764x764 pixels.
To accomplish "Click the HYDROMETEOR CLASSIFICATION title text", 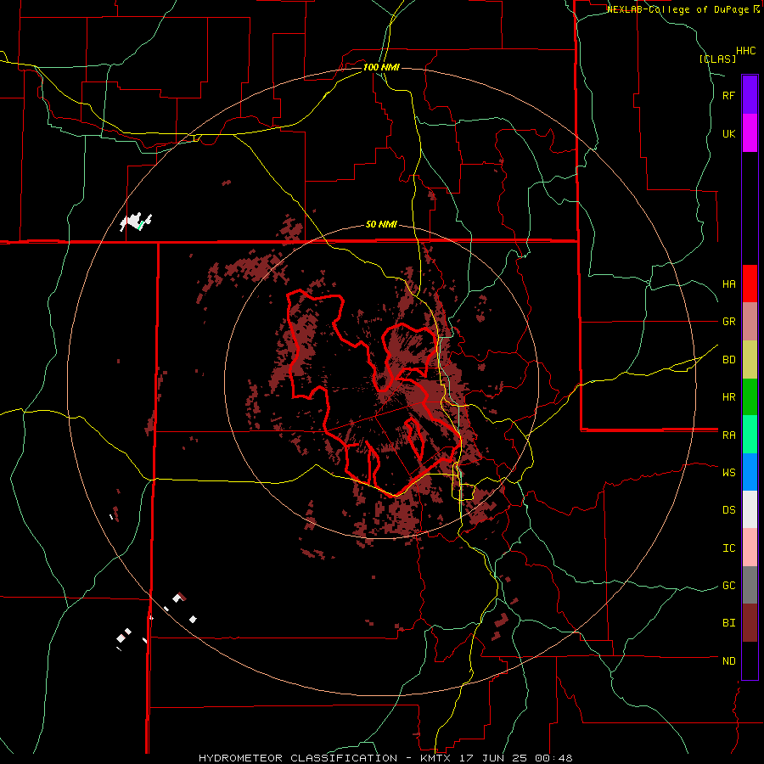I will [298, 758].
